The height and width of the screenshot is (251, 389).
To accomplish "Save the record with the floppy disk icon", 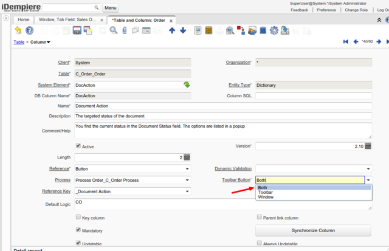I will pos(77,30).
